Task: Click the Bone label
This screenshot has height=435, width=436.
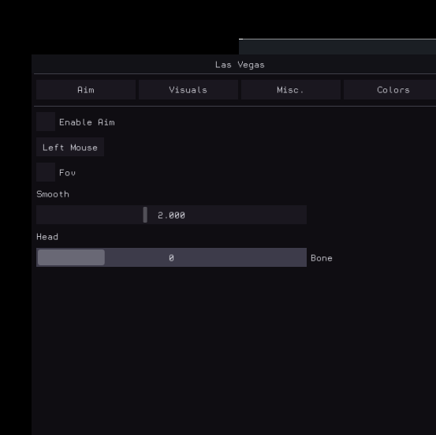Action: point(322,258)
